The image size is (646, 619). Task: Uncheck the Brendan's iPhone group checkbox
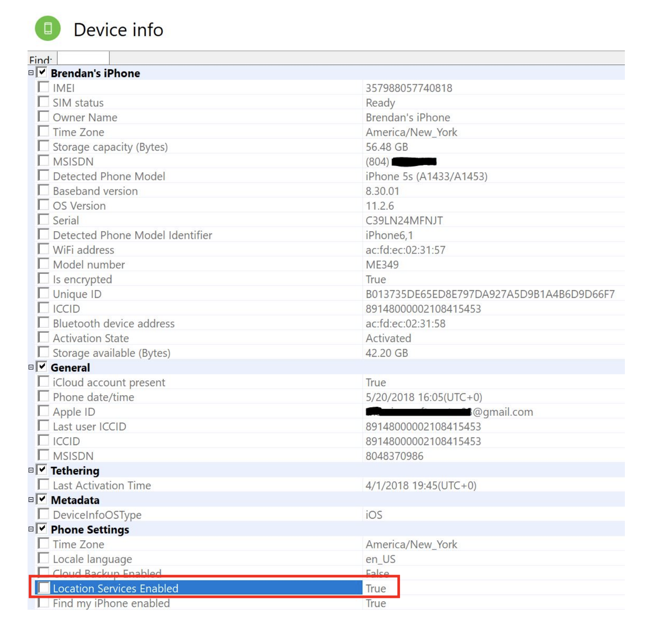tap(42, 72)
